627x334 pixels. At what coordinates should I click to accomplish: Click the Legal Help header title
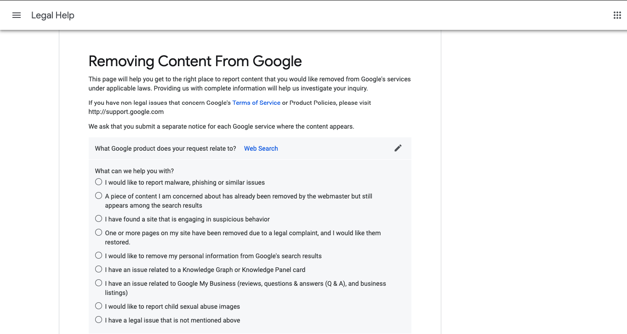[53, 15]
